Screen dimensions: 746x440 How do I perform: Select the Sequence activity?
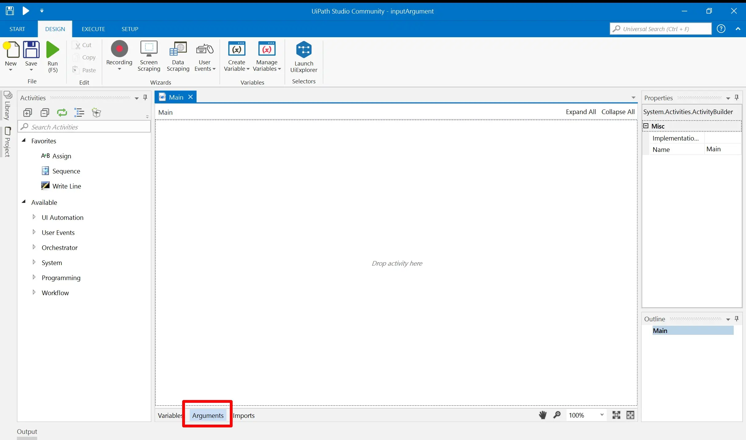pos(61,171)
